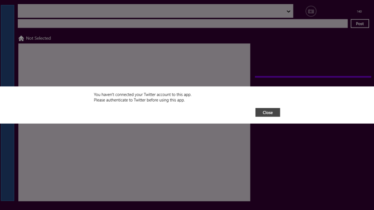Click the camera attach-photo icon

coord(311,11)
